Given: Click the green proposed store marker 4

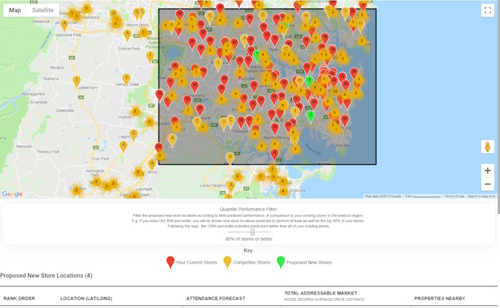Looking at the screenshot, I should [309, 81].
